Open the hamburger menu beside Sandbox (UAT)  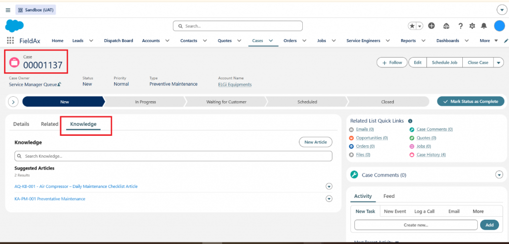(8, 10)
